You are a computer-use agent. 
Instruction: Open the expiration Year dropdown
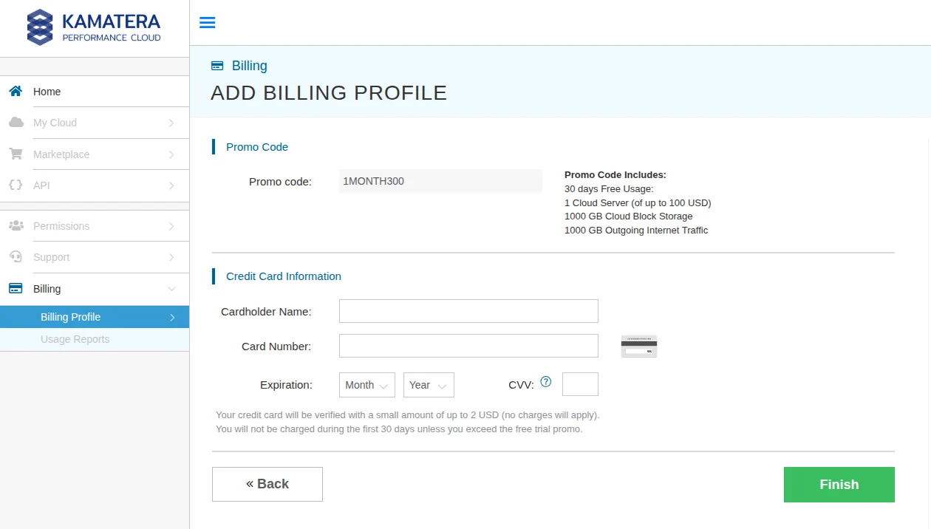(429, 385)
